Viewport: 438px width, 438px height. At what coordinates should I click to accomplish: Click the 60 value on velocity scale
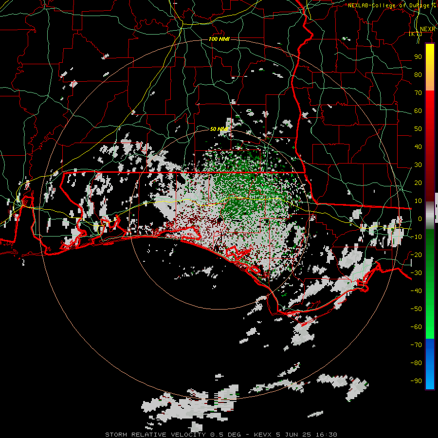pos(418,111)
